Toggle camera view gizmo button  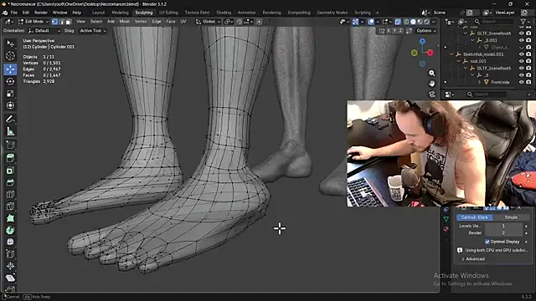[432, 94]
